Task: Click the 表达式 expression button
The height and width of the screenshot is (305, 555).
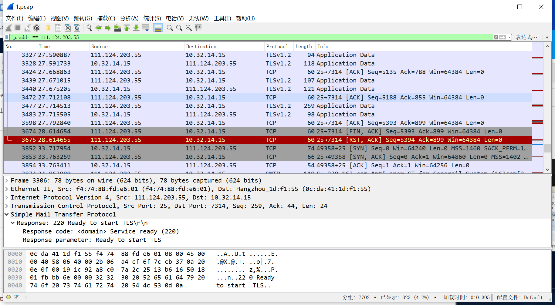Action: tap(526, 37)
